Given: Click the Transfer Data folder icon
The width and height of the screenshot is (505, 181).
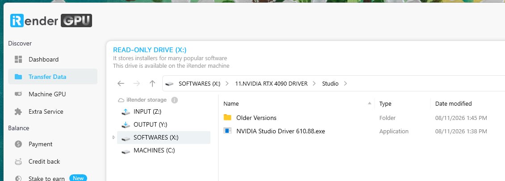Looking at the screenshot, I should (18, 77).
